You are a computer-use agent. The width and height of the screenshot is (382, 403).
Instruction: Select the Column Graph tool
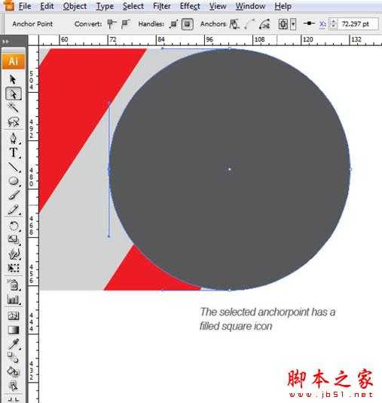(14, 299)
